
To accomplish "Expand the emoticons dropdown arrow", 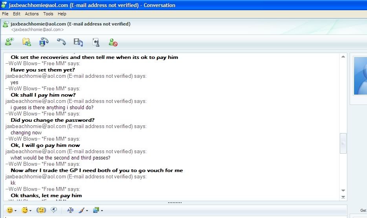I will point(15,211).
